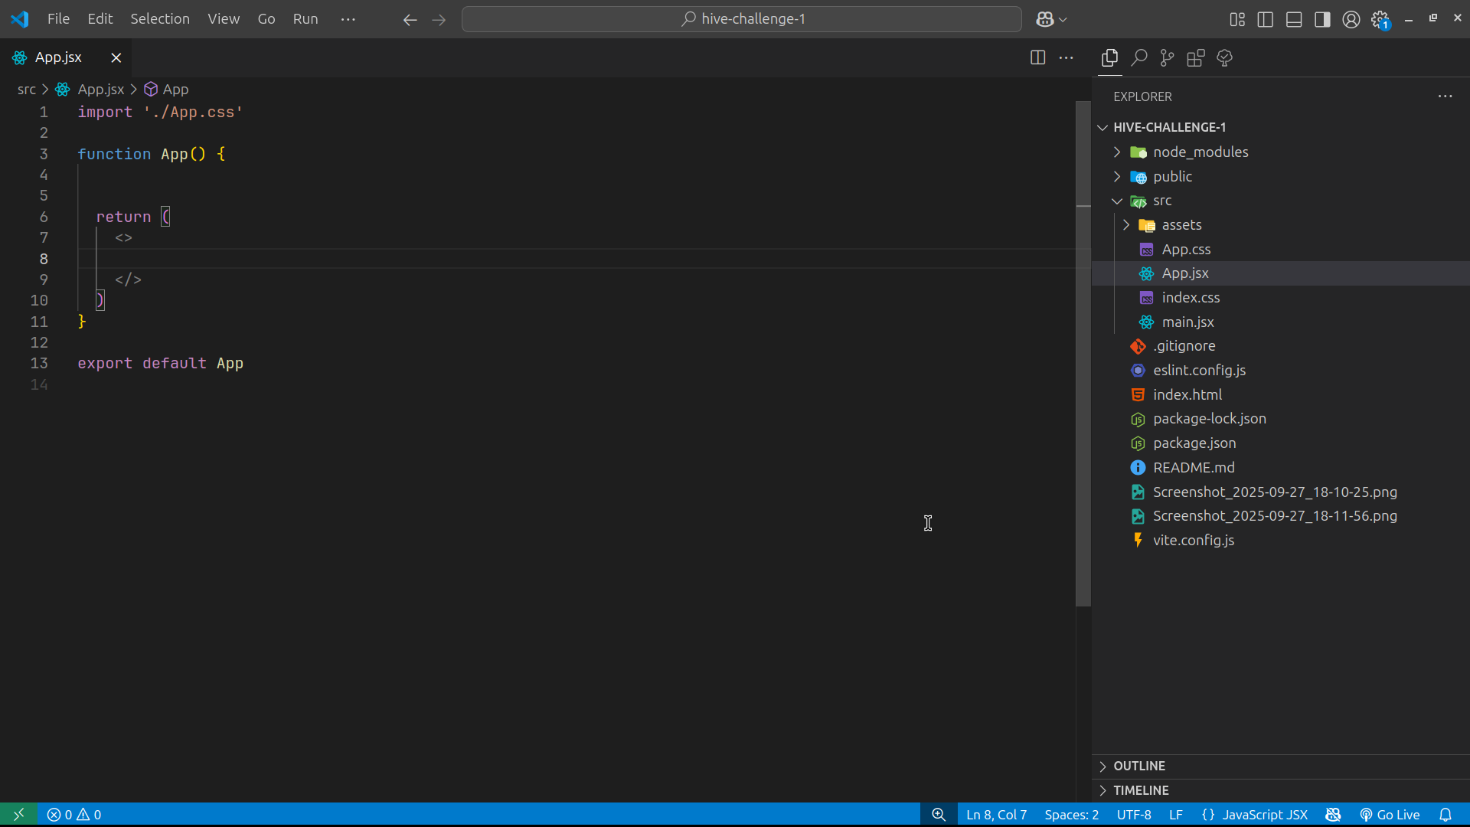Open the Search view icon
1470x827 pixels.
(1138, 57)
